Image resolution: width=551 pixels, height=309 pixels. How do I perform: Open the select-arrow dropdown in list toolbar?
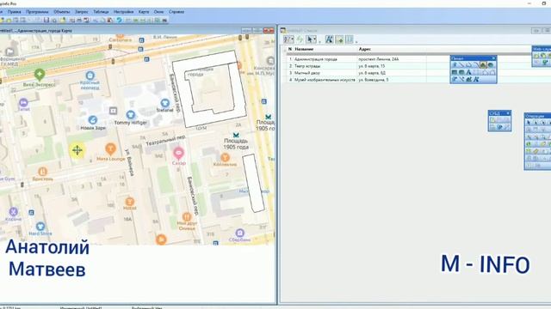(312, 39)
